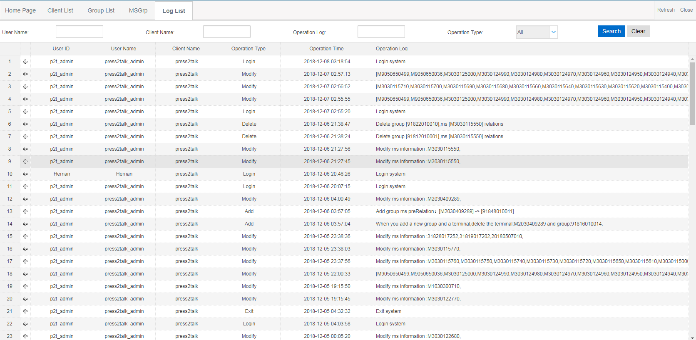Click the Operation Time column header
The width and height of the screenshot is (696, 340).
point(326,49)
